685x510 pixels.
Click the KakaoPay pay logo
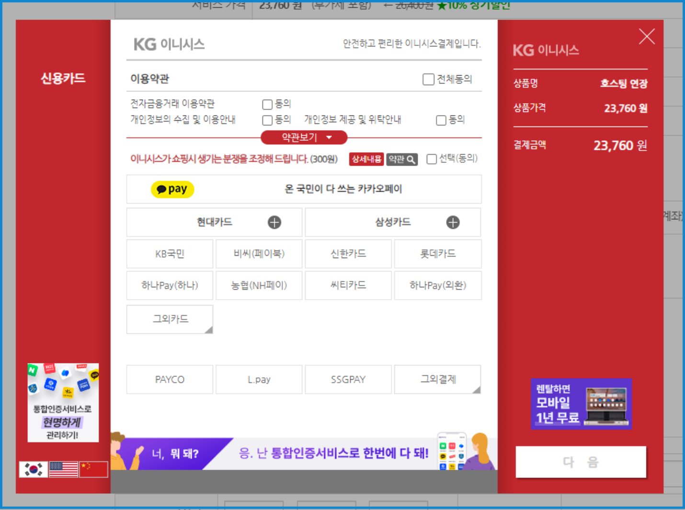[x=172, y=189]
